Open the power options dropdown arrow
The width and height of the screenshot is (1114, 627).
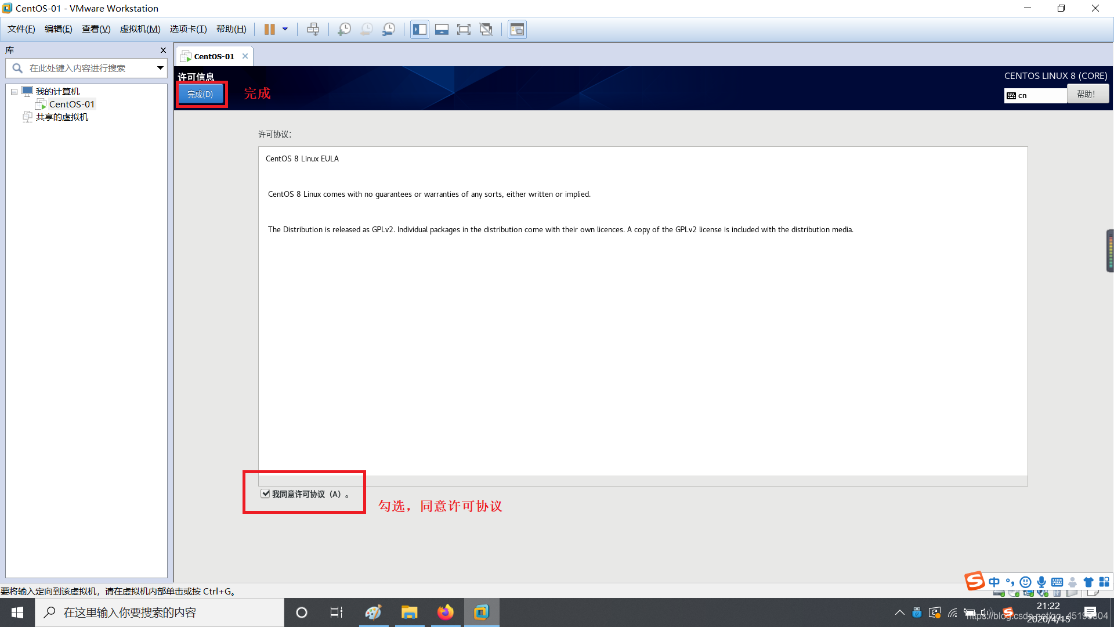pyautogui.click(x=285, y=29)
